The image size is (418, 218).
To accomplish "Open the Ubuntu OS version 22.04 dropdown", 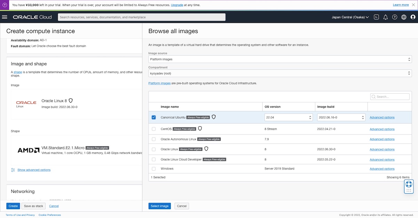I will pyautogui.click(x=289, y=118).
